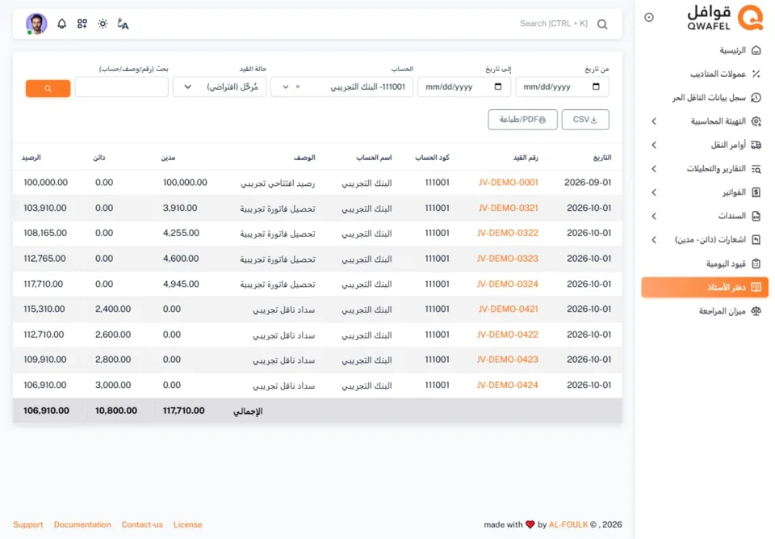Open journal entry JV-DEMO-0321
Viewport: 775px width, 539px height.
[x=508, y=208]
